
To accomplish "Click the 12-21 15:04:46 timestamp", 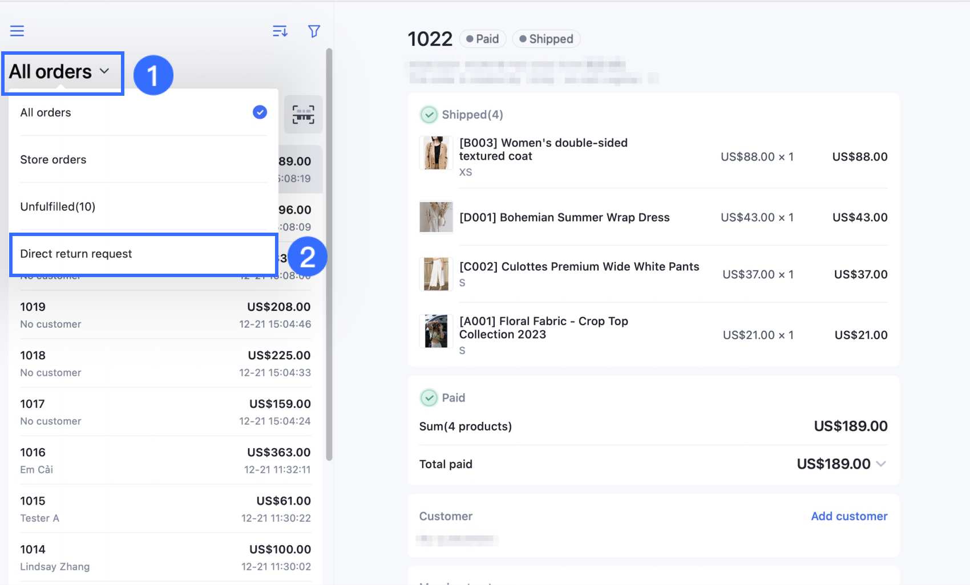I will [275, 324].
